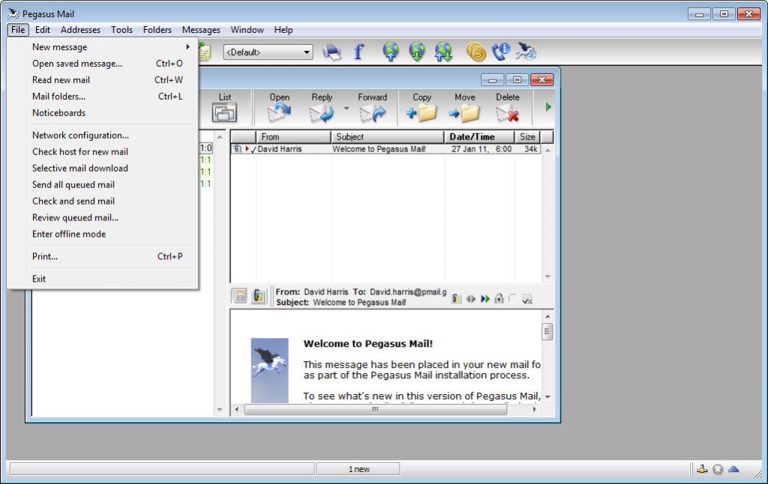Click the notepad view icon in preview header
Image resolution: width=768 pixels, height=484 pixels.
coord(240,296)
